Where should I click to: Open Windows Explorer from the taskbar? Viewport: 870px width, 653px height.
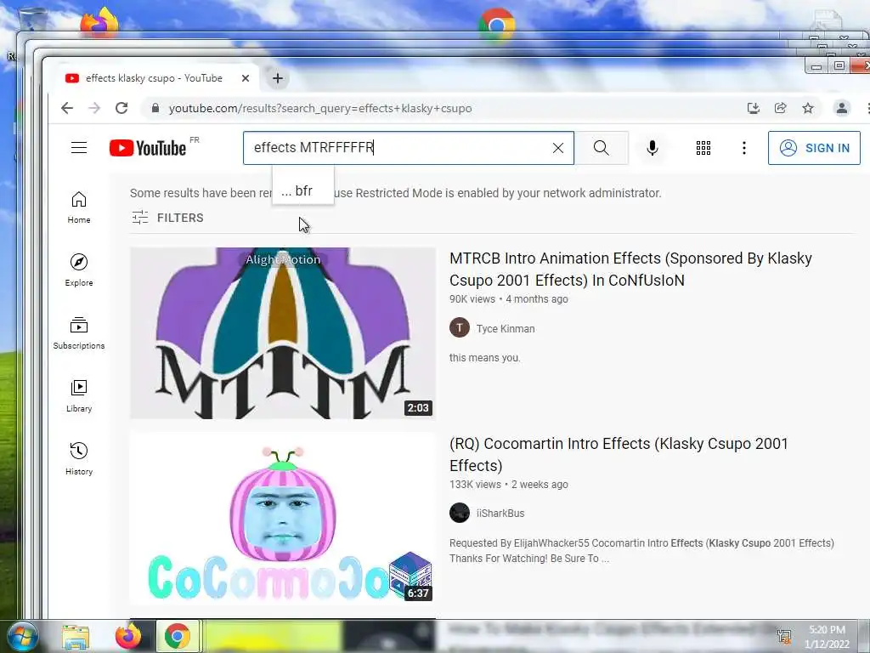click(x=76, y=637)
